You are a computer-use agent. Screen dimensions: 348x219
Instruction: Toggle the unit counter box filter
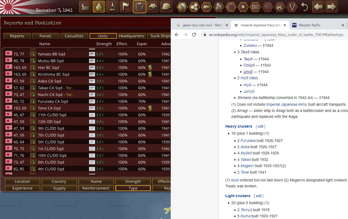click(255, 7)
